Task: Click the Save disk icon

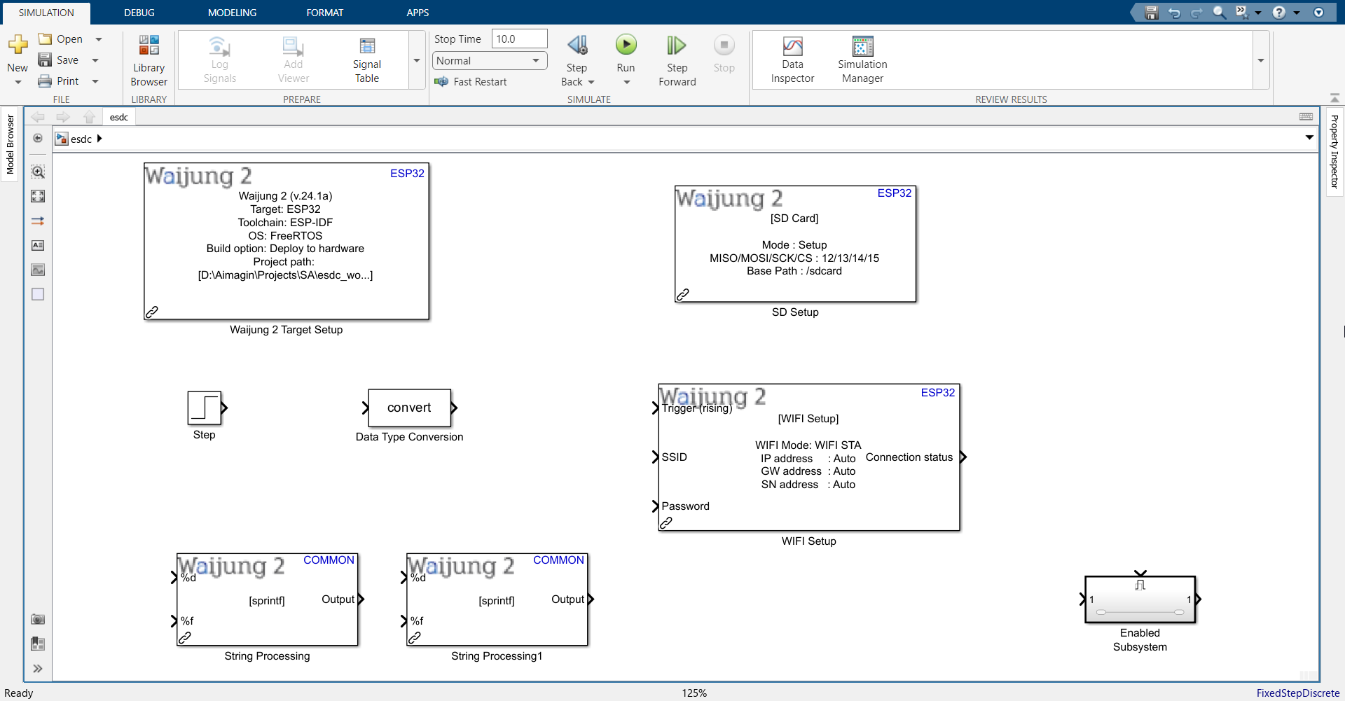Action: 45,60
